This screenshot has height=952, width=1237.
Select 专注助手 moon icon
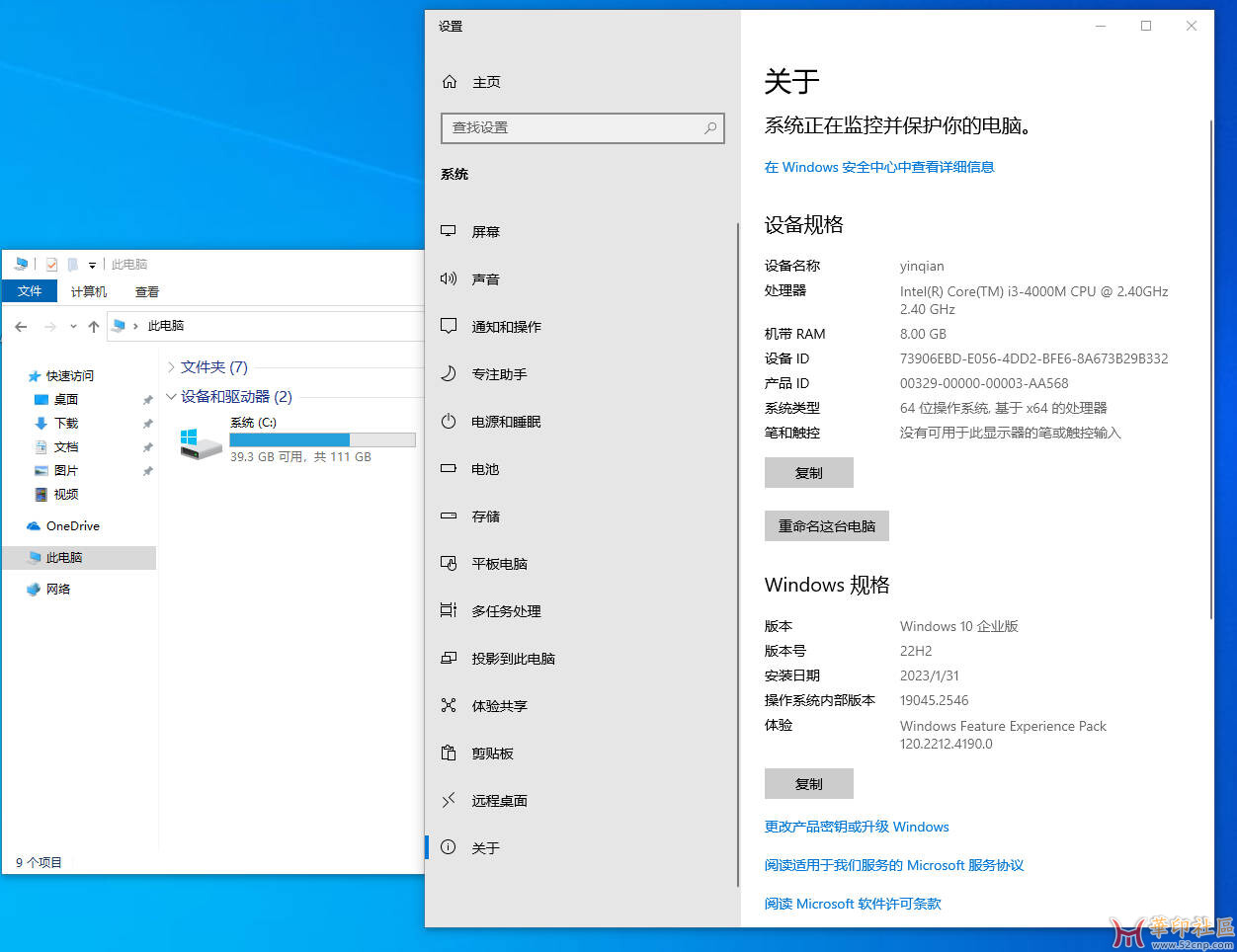pos(449,373)
